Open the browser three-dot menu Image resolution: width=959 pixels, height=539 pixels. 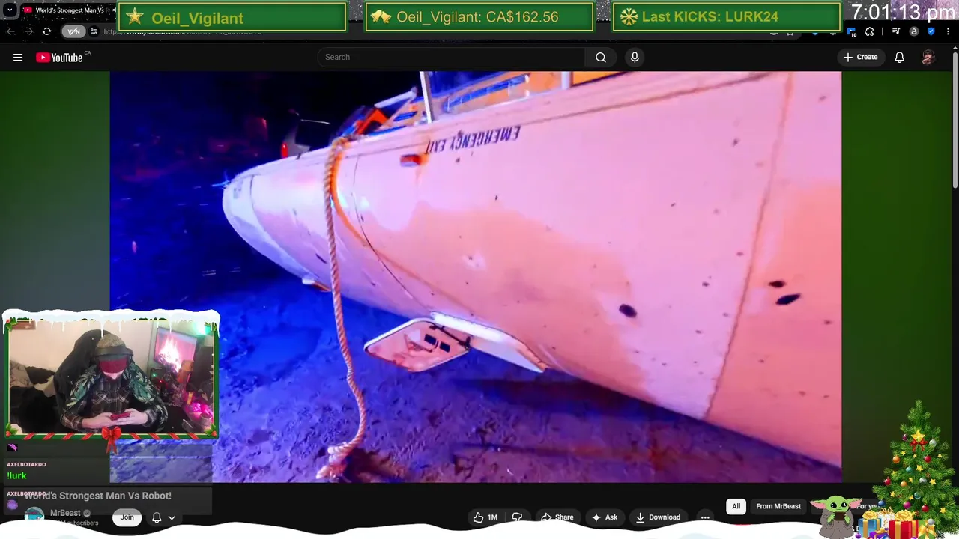coord(948,31)
